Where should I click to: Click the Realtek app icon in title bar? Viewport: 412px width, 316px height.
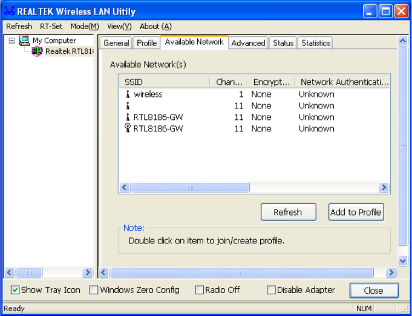pos(10,11)
